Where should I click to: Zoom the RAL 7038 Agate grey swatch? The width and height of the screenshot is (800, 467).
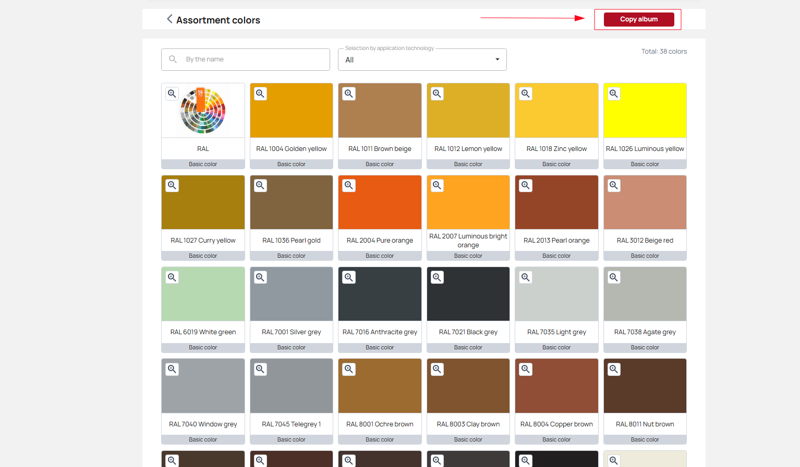click(x=614, y=277)
